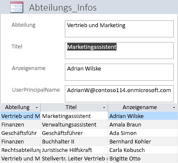This screenshot has width=178, height=163.
Task: Click the Anzeigename field showing Adrian Wilske
Action: point(119,72)
